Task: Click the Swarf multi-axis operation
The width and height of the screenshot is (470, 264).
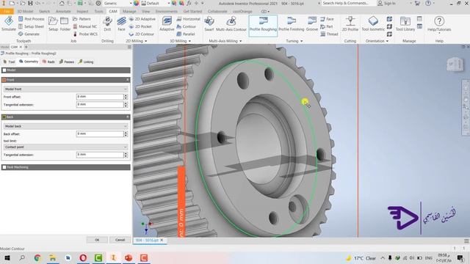Action: click(209, 23)
